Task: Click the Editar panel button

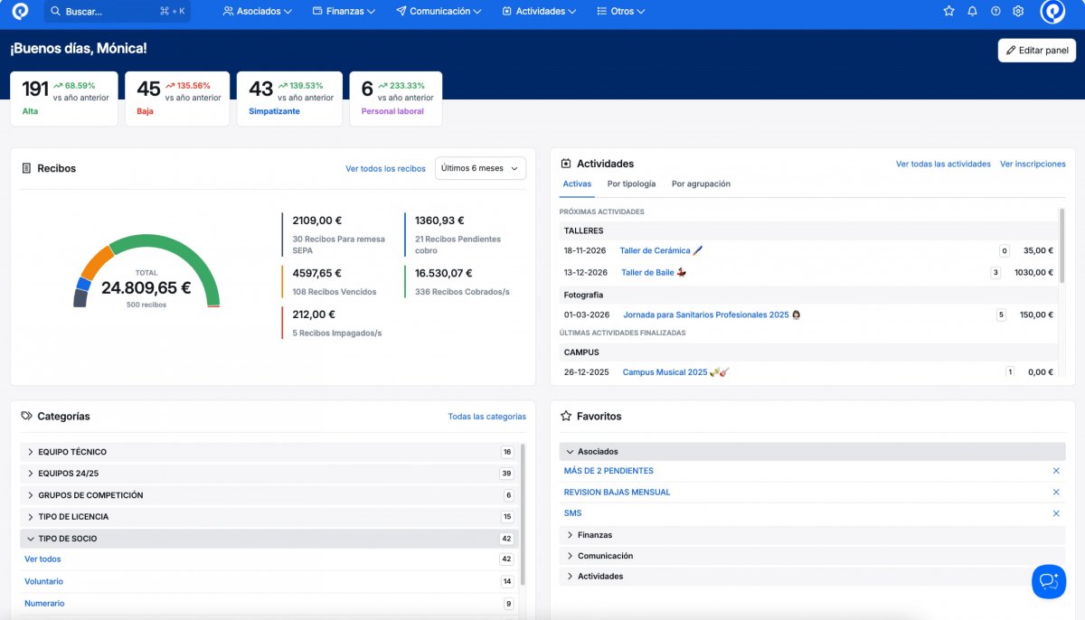Action: (x=1036, y=51)
